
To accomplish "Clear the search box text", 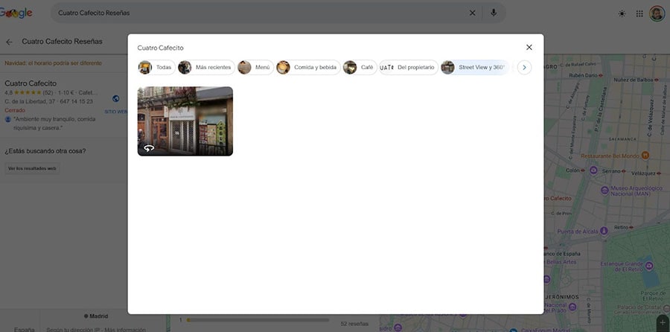I will 472,13.
